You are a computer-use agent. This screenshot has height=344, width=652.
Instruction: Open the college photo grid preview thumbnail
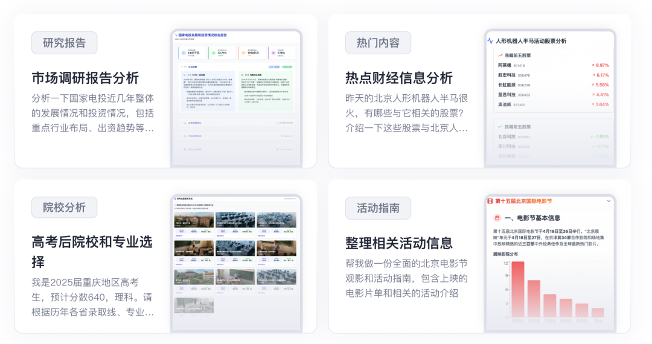236,263
